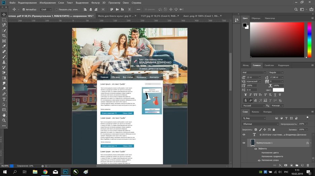This screenshot has height=176, width=315.
Task: Open Chrome from the Windows taskbar
Action: pos(45,172)
